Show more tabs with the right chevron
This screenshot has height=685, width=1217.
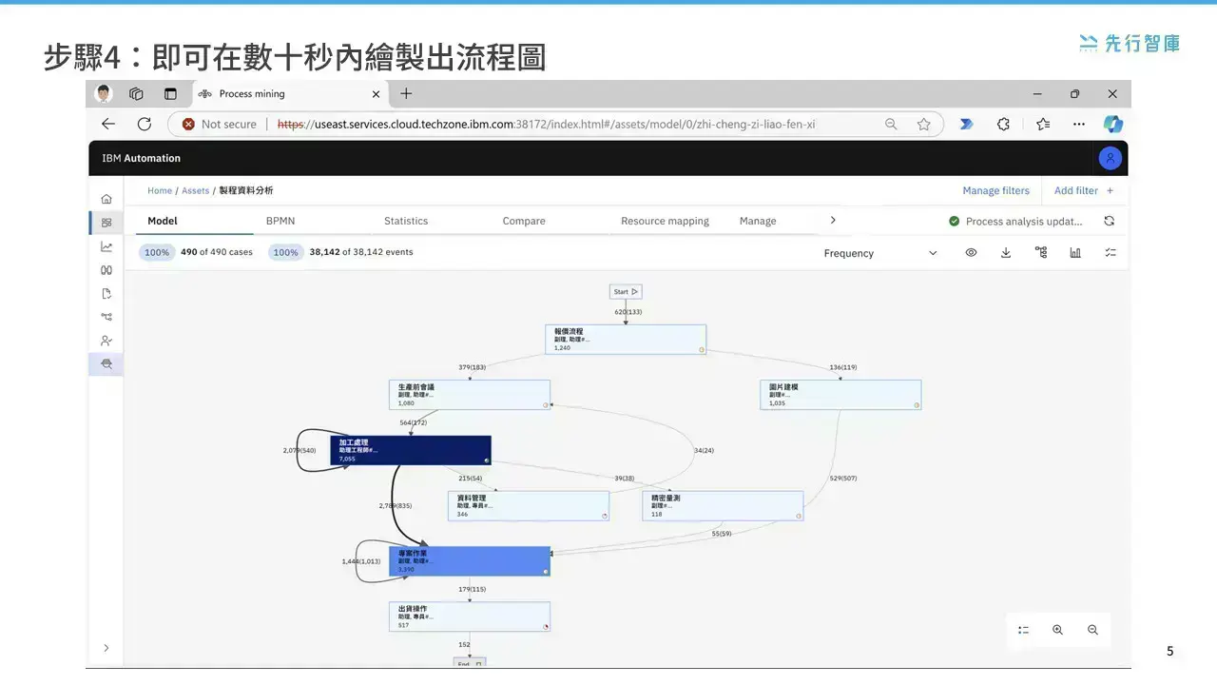(833, 220)
